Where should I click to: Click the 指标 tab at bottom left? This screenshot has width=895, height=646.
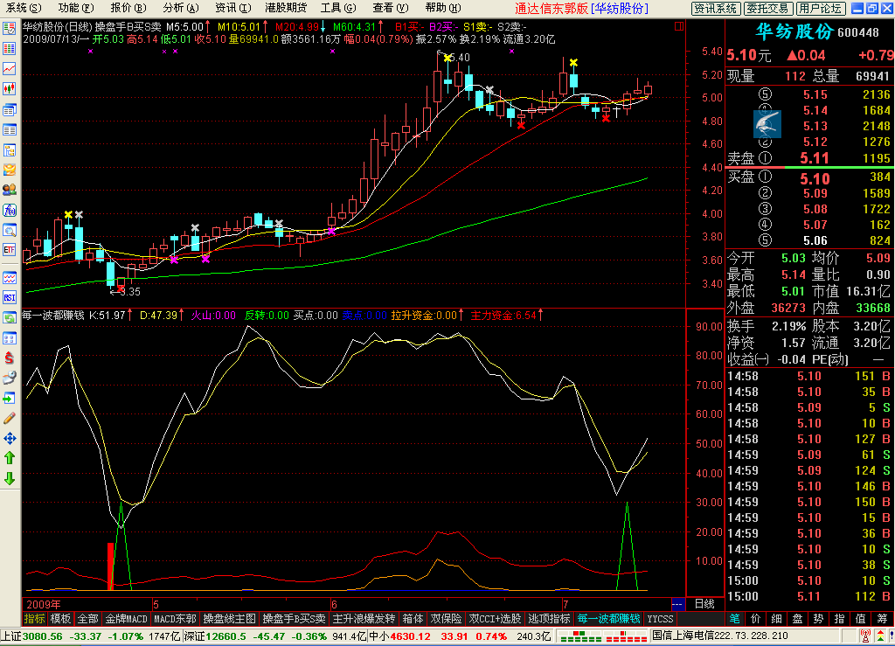pos(34,619)
